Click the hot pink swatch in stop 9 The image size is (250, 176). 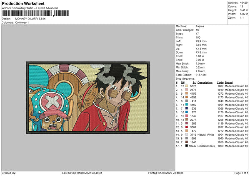pyautogui.click(x=186, y=116)
